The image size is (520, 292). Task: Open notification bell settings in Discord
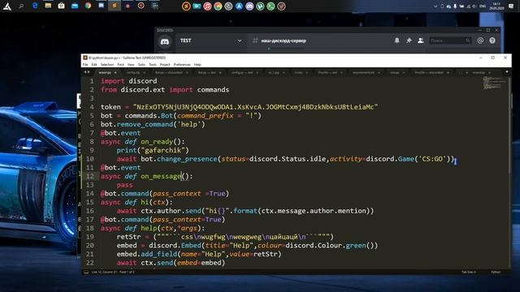tap(396, 41)
